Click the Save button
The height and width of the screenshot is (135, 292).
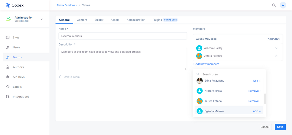tap(280, 127)
